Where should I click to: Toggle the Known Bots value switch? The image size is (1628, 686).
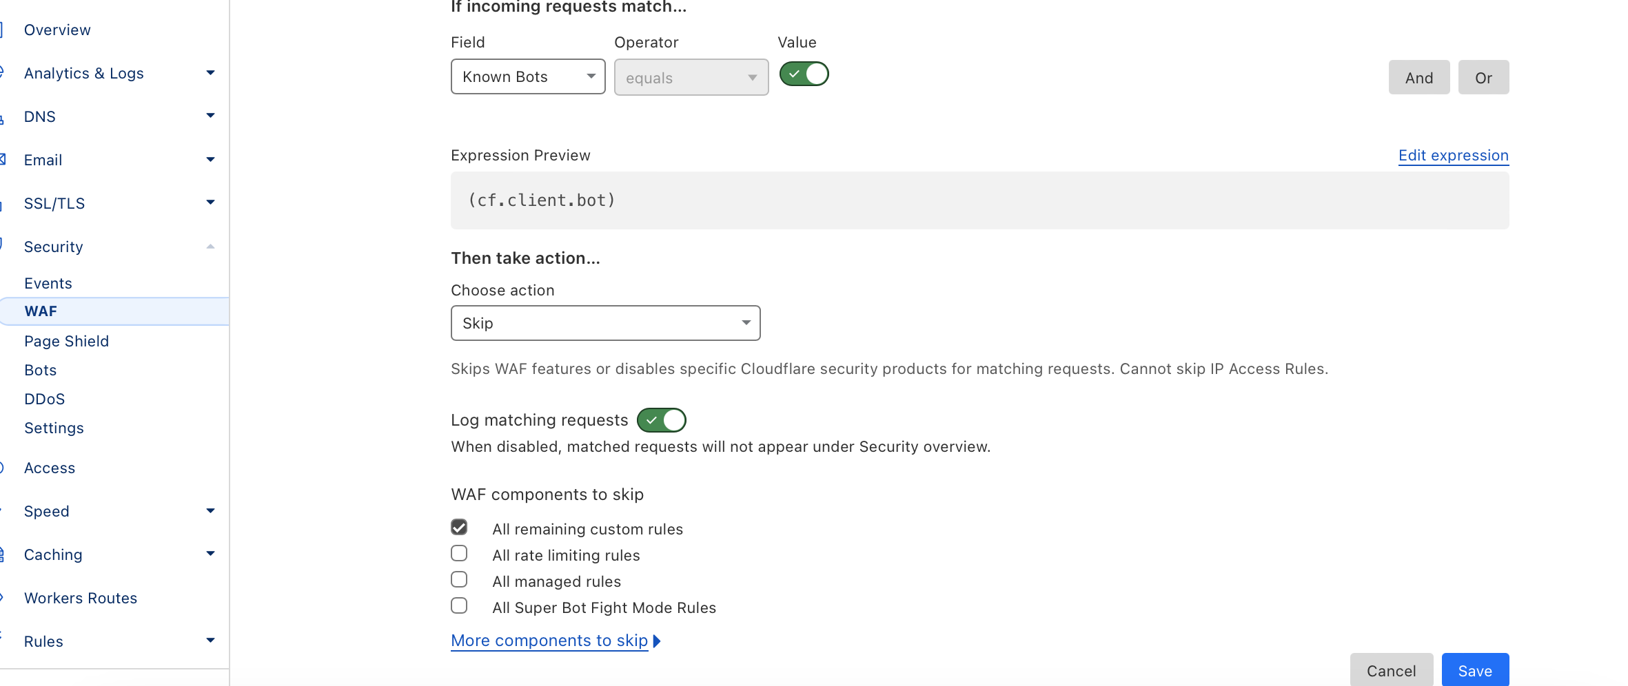click(804, 74)
